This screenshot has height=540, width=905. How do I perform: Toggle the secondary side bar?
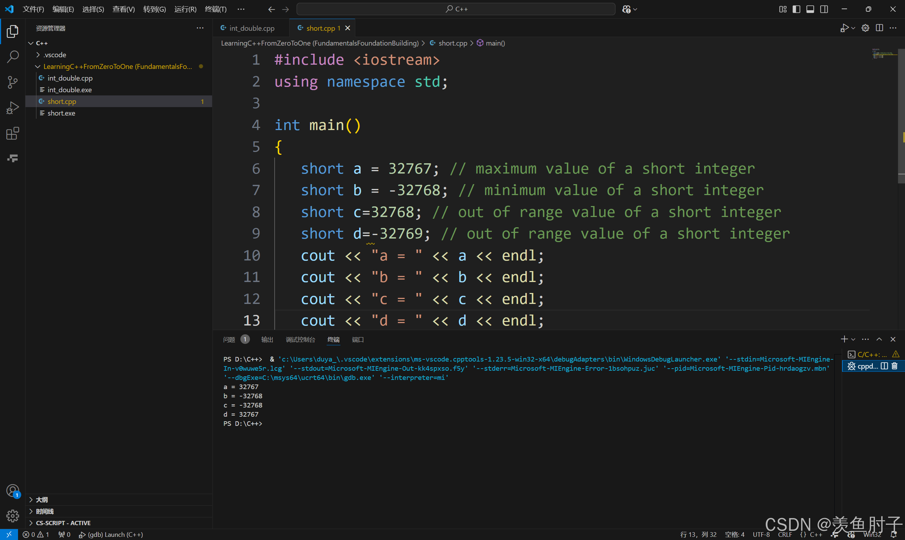[824, 9]
